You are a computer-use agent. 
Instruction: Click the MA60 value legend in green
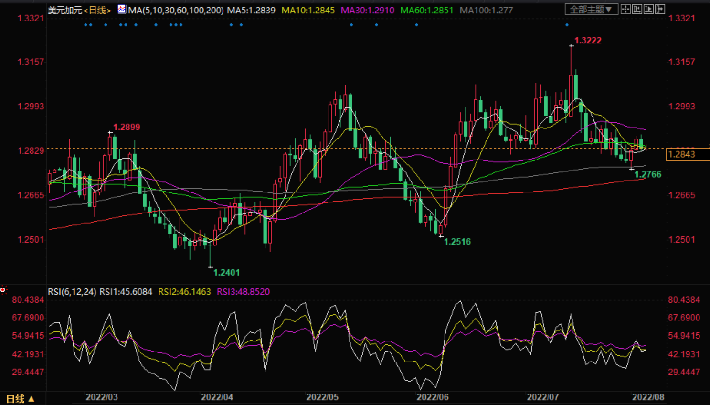[426, 10]
